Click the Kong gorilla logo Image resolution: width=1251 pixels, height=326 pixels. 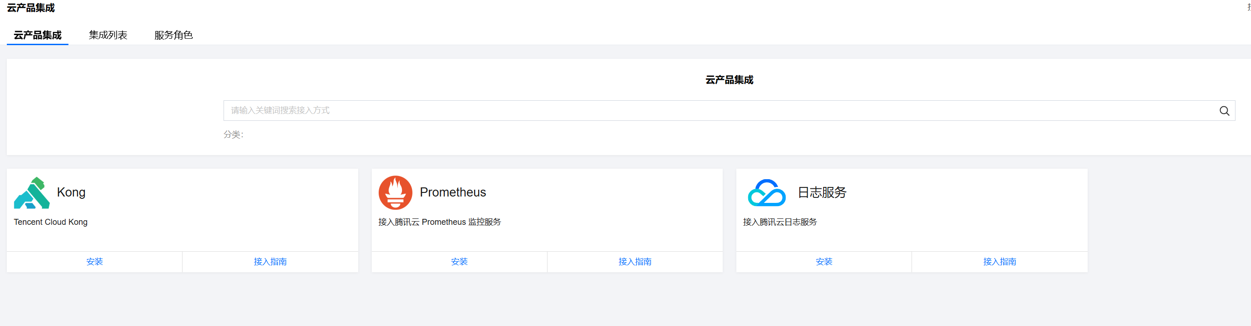pos(31,192)
